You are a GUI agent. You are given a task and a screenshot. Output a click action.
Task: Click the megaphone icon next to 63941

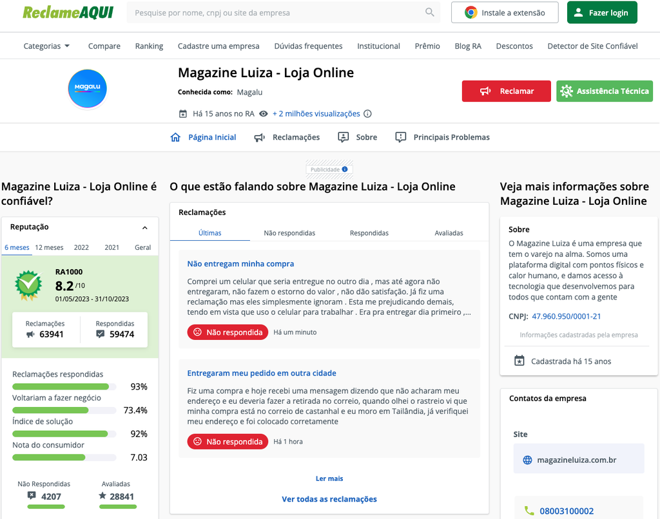click(30, 334)
